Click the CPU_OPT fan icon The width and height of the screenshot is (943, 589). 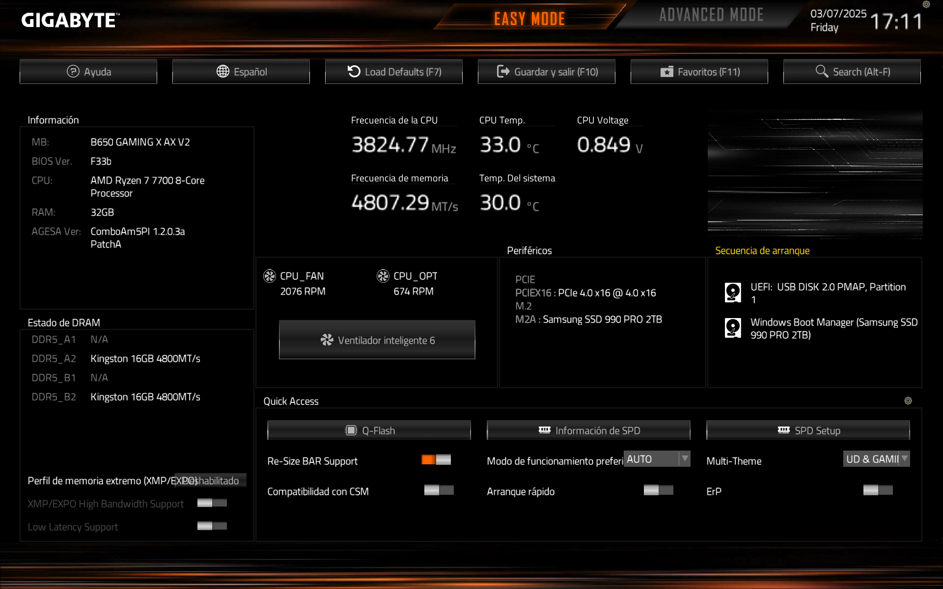click(x=383, y=276)
